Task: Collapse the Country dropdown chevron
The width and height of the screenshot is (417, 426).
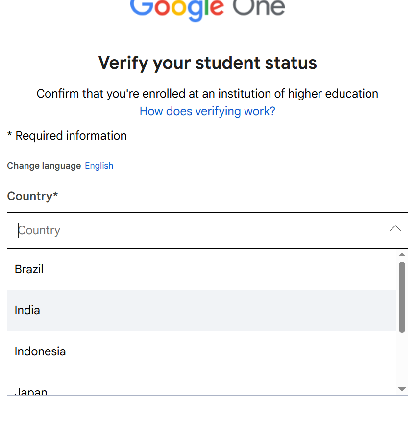Action: pos(395,229)
